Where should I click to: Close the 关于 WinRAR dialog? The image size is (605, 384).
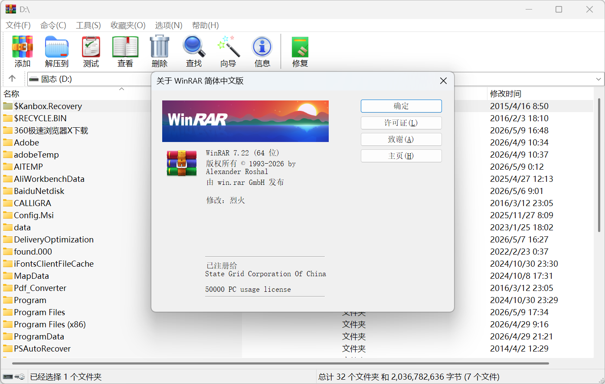tap(443, 81)
